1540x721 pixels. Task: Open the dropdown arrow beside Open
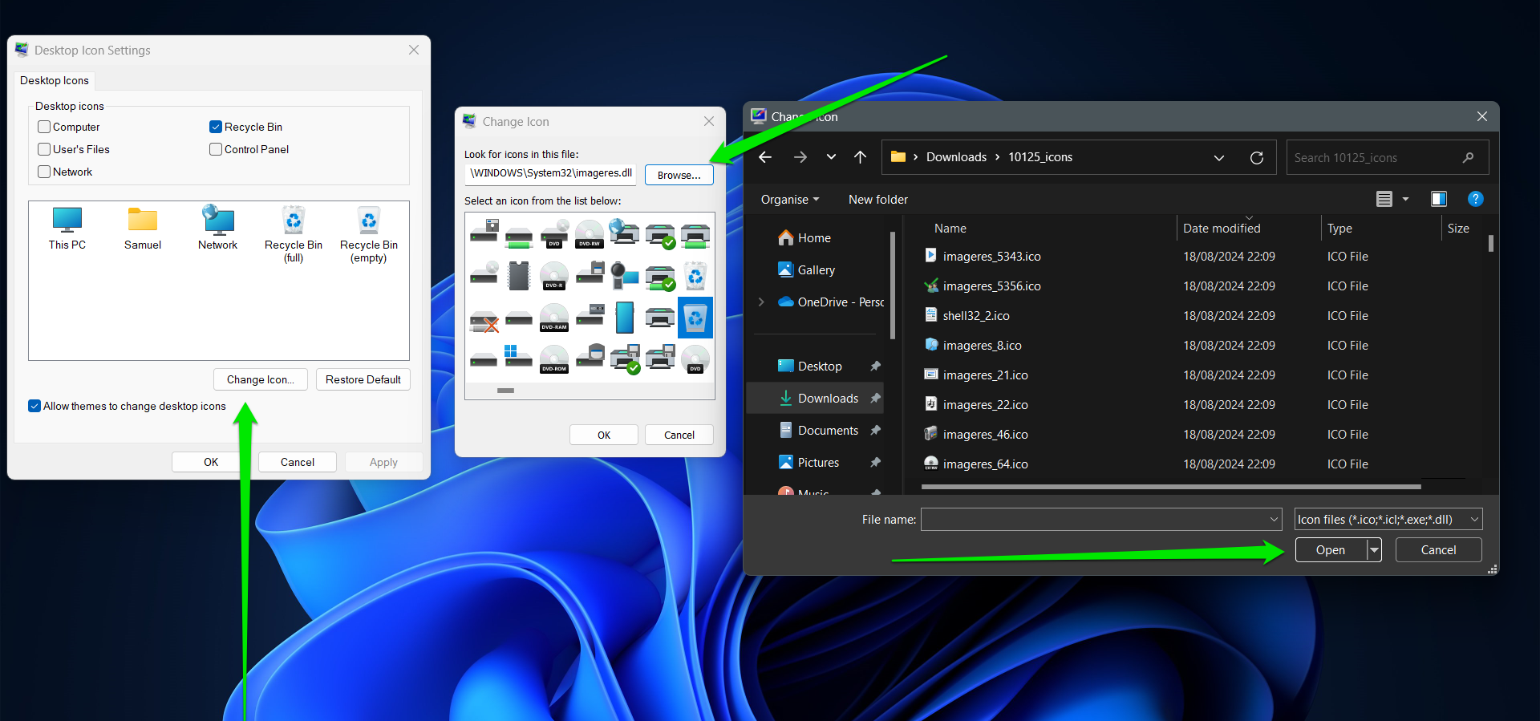(1375, 550)
